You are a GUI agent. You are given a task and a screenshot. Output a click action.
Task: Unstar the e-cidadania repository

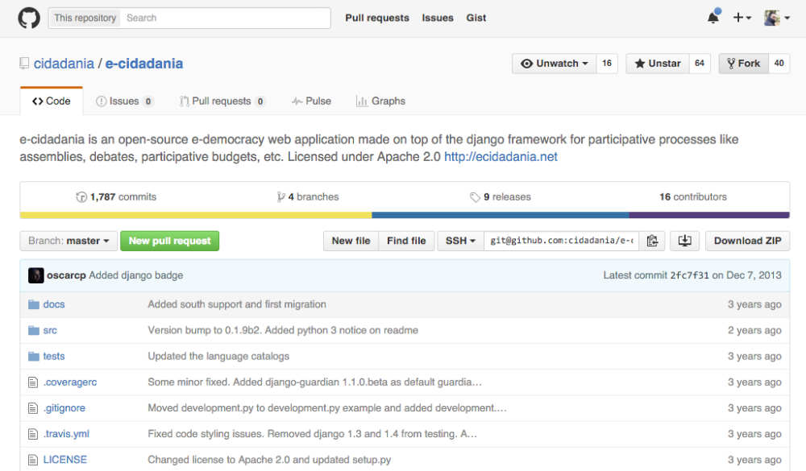tap(658, 64)
